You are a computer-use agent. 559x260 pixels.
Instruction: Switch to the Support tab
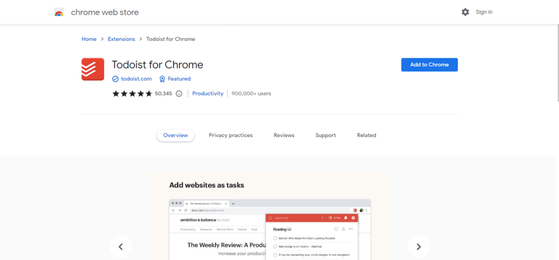[325, 135]
